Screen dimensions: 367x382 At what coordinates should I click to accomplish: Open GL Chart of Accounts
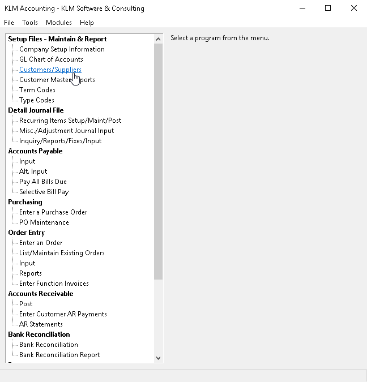[x=51, y=59]
